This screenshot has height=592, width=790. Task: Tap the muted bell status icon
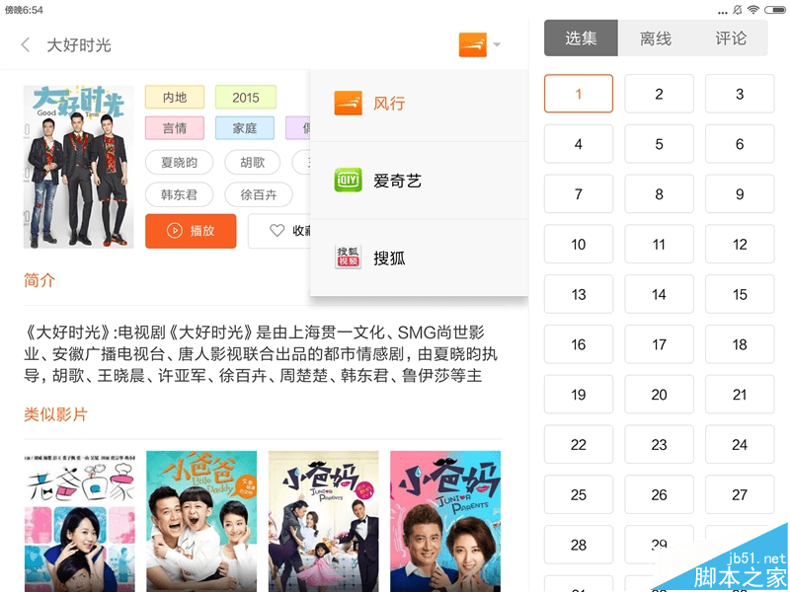point(737,10)
